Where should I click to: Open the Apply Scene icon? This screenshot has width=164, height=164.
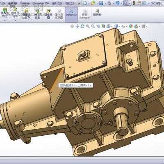(136, 26)
